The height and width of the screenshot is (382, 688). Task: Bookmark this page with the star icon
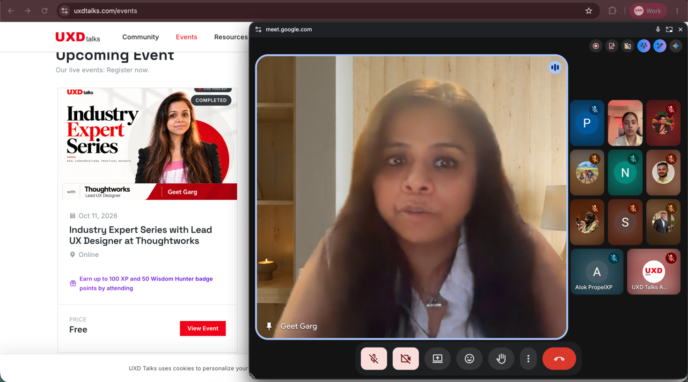[x=589, y=11]
